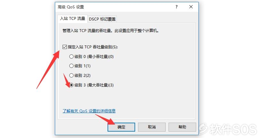
Task: Open the DSCP 标记覆盖 tab
Action: [102, 19]
